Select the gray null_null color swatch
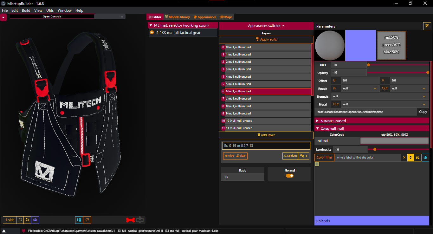433x234 pixels. pos(317,164)
